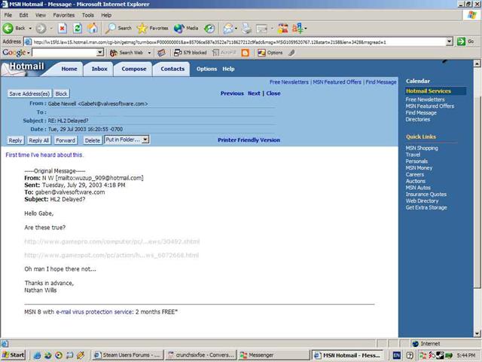
Task: Click the Hotmail Options link
Action: point(206,69)
